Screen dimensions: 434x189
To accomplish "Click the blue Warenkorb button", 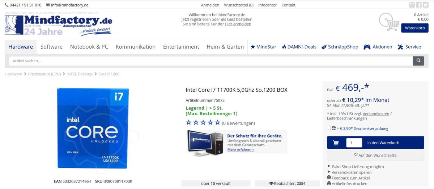I will coord(415,28).
